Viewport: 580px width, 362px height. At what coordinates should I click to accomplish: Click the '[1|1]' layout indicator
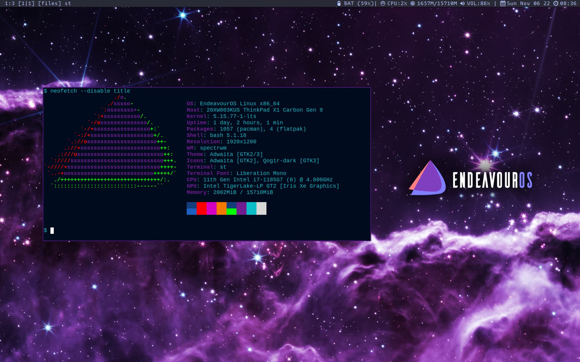click(26, 3)
